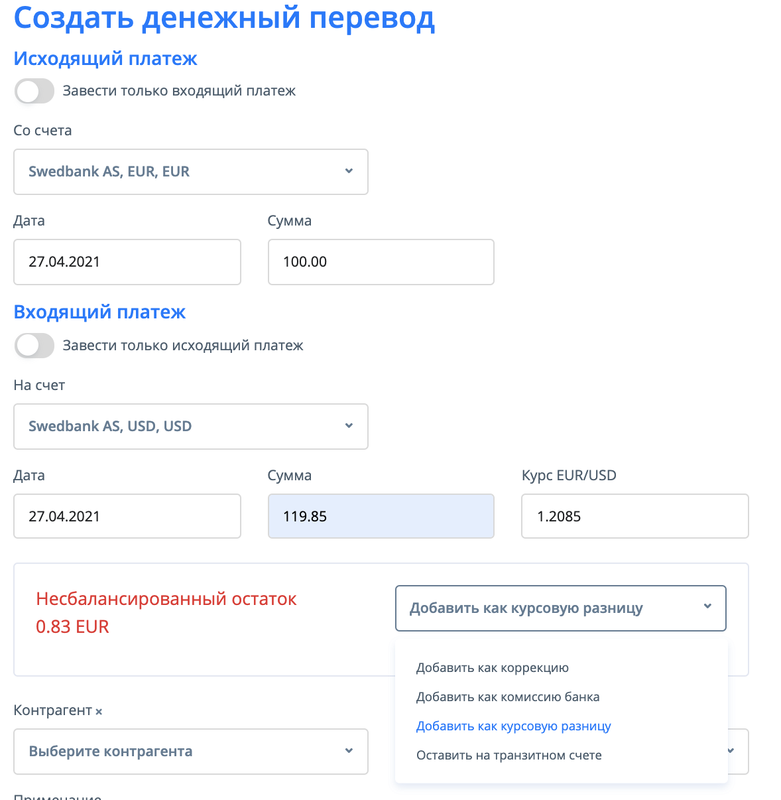
Task: Open the 'Со счета' account dropdown
Action: (190, 172)
